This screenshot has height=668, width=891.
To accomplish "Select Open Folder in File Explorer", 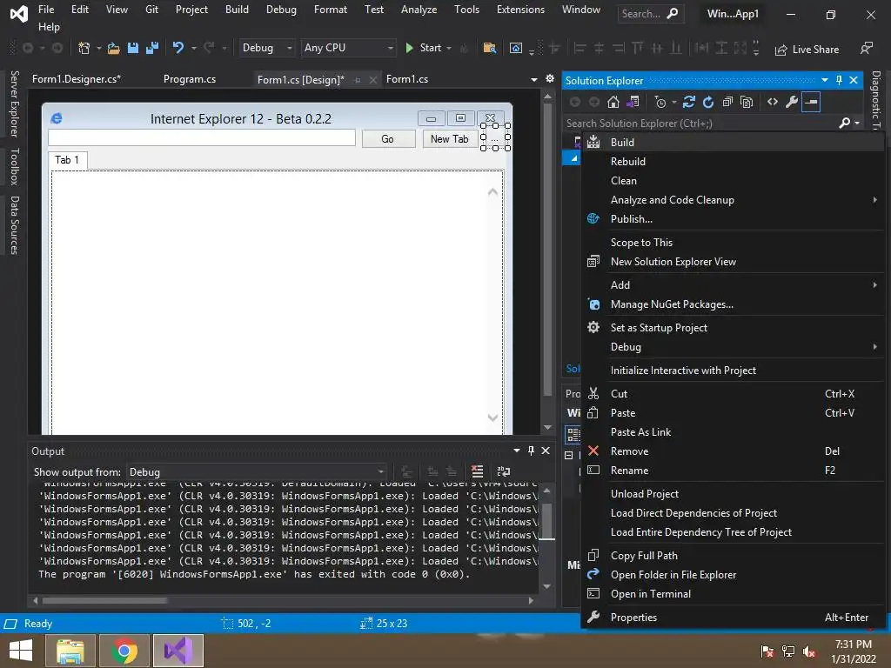I will (733, 575).
